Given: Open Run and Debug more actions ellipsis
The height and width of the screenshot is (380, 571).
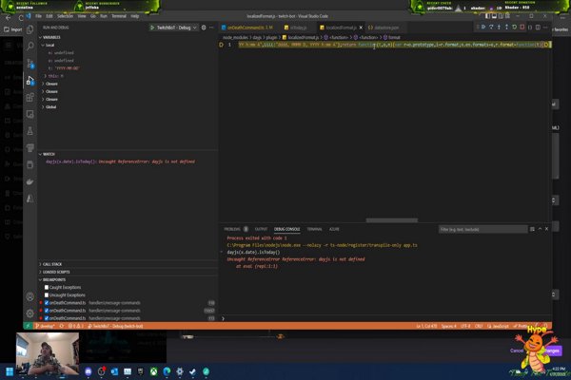Looking at the screenshot, I should pyautogui.click(x=211, y=28).
